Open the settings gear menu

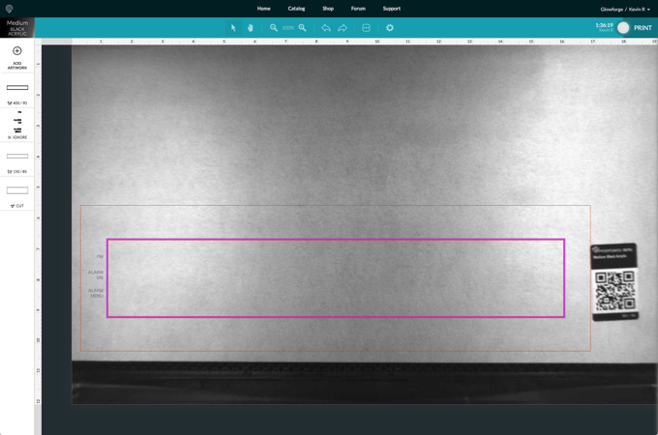click(x=390, y=28)
